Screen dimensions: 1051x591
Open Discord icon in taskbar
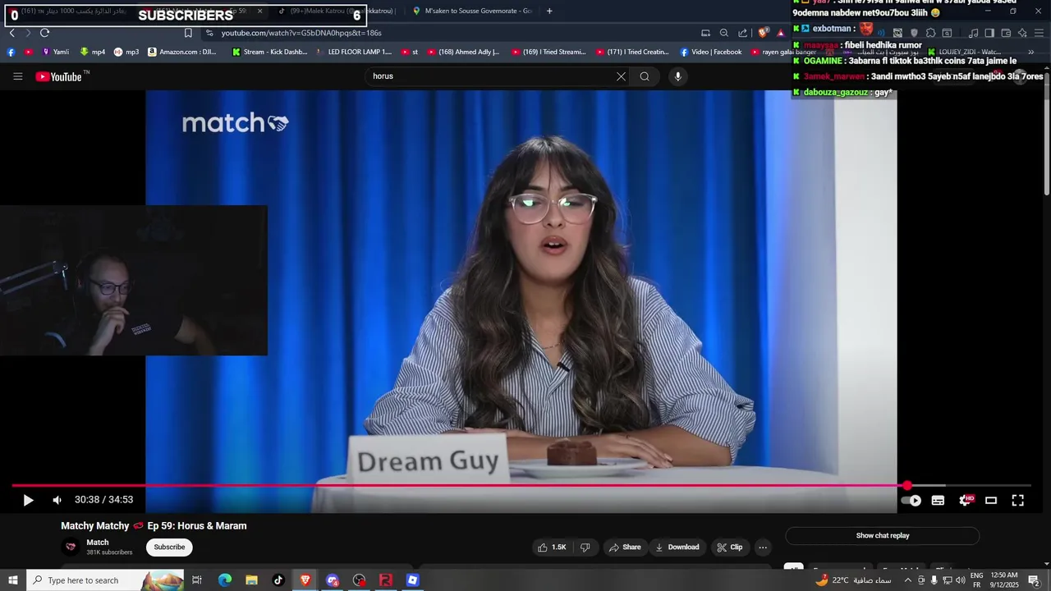(x=333, y=580)
